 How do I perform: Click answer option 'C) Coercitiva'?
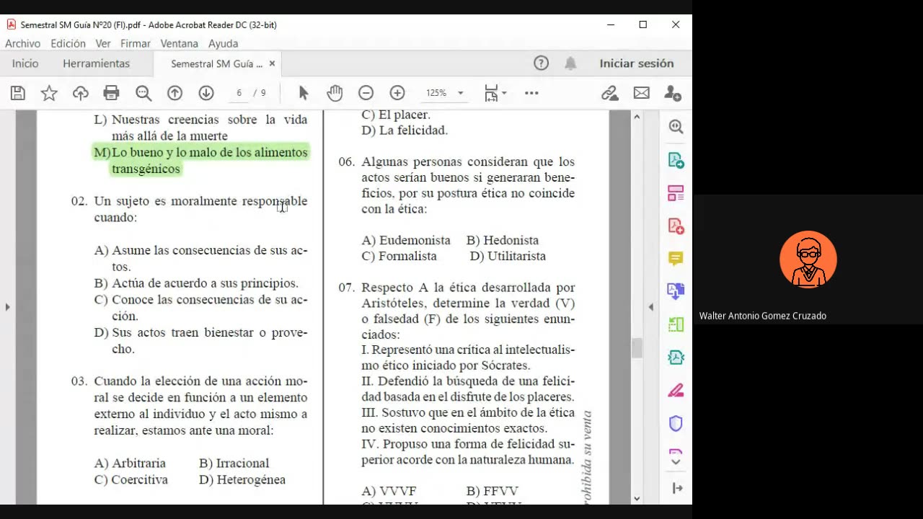point(131,479)
